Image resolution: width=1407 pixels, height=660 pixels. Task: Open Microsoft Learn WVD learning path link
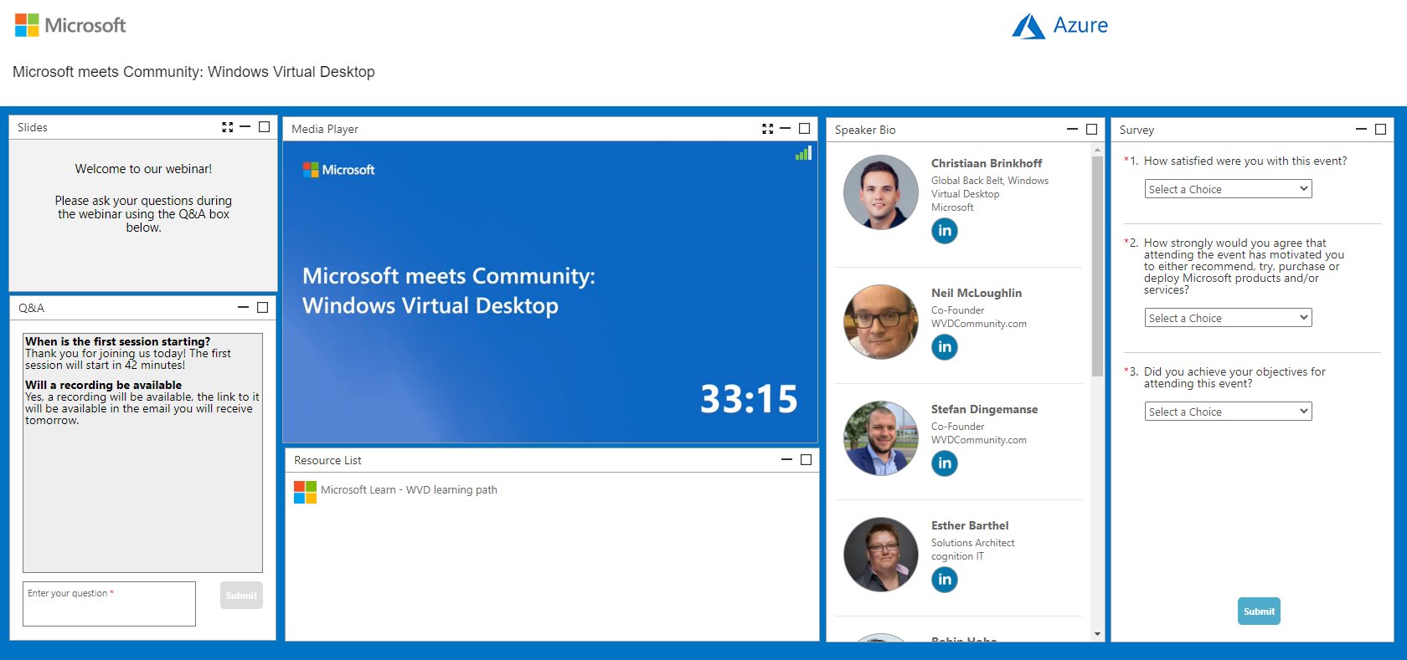pyautogui.click(x=409, y=490)
